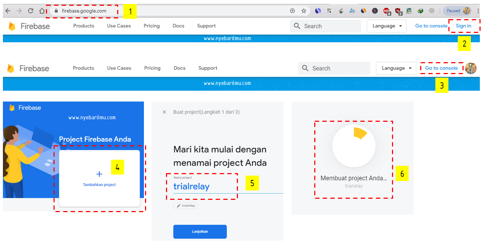This screenshot has height=245, width=486.
Task: Open Support in the signed-in header
Action: click(208, 68)
